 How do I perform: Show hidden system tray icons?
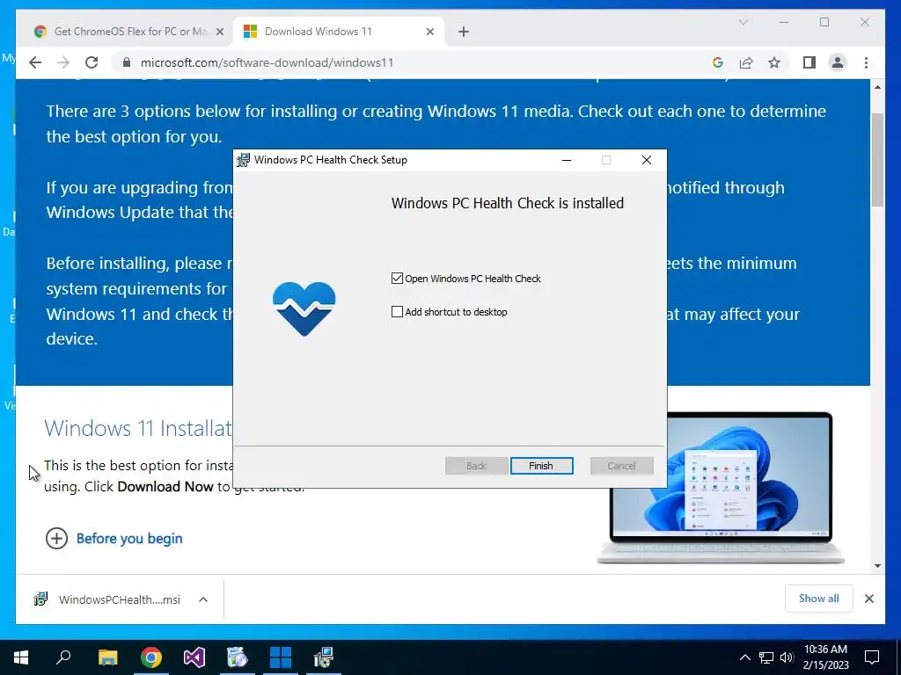click(744, 657)
